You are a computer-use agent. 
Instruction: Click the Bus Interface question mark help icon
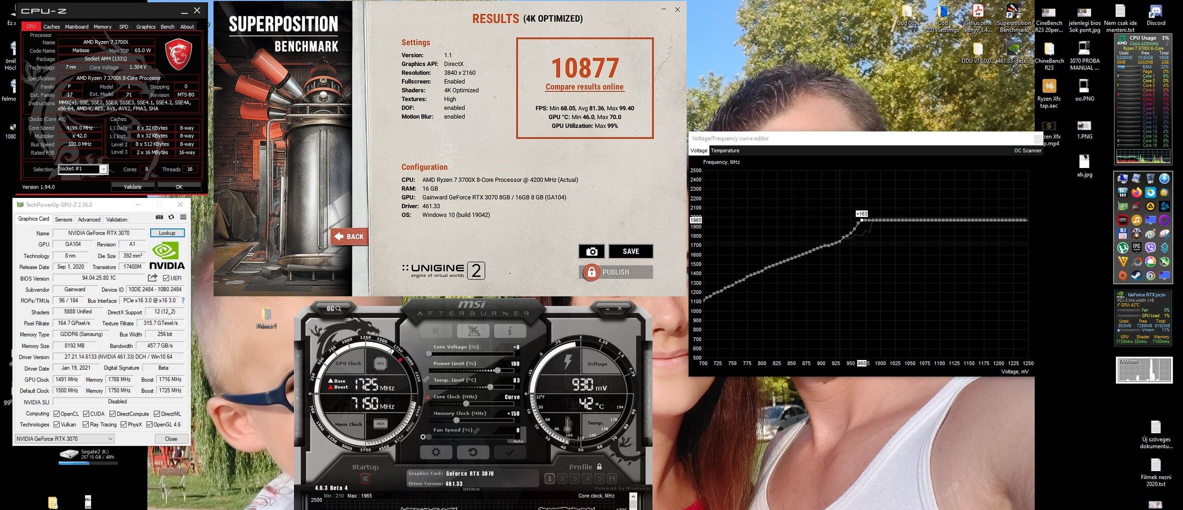click(183, 300)
